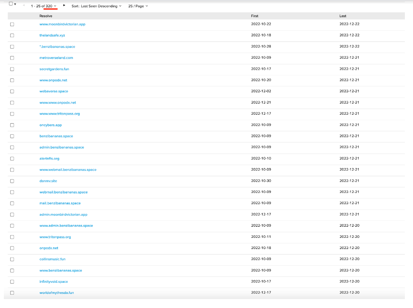This screenshot has height=308, width=413.
Task: Open the 25 / Page size dropdown
Action: [x=138, y=6]
